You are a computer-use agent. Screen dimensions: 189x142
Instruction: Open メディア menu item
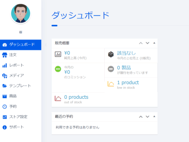tap(21, 76)
